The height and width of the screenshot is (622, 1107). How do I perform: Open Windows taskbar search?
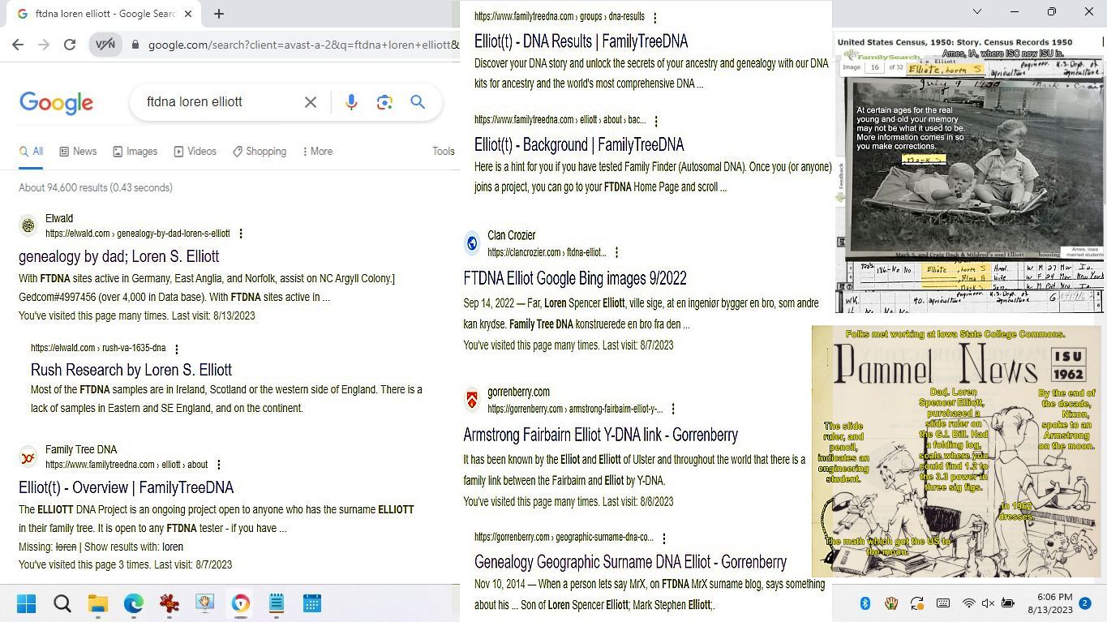tap(62, 603)
